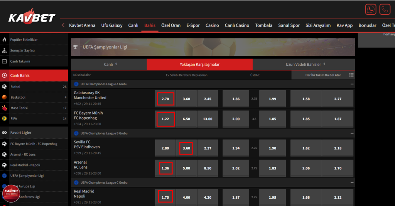395x206 pixels.
Task: Toggle Real Madrid home win odds 1.75
Action: point(165,197)
